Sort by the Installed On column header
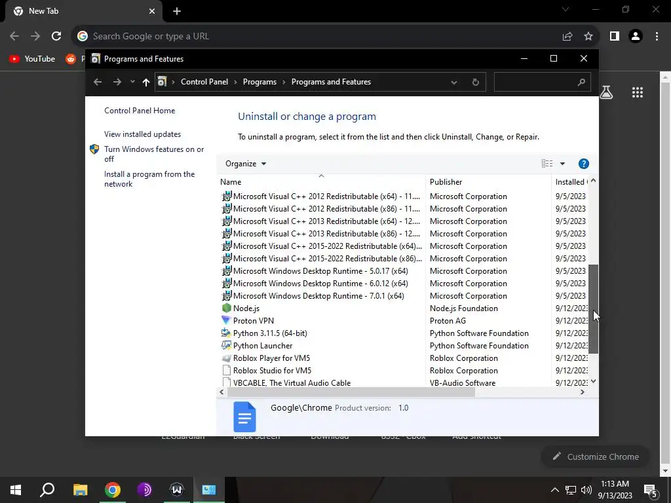Viewport: 671px width, 503px height. coord(571,182)
